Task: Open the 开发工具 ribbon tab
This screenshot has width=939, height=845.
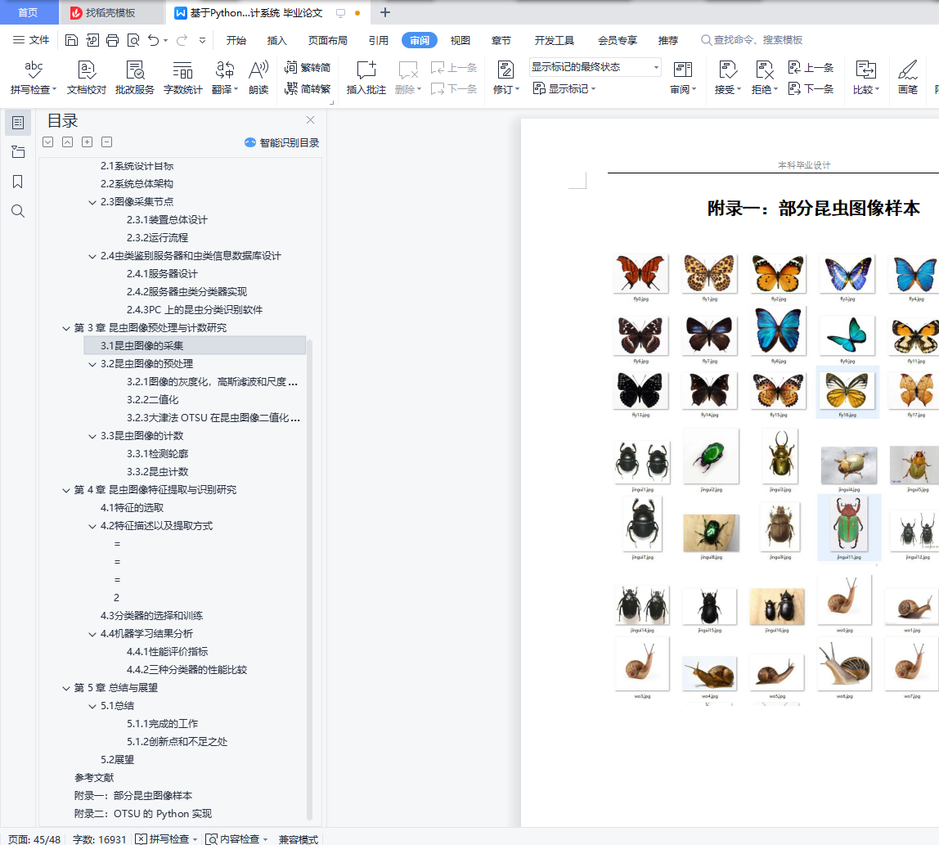Action: click(x=554, y=40)
